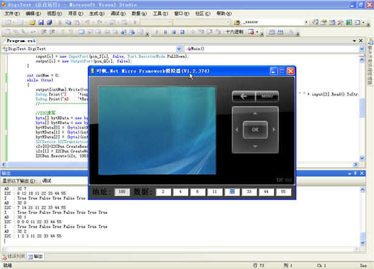Click the data field showing 2
Image resolution: width=374 pixels, height=269 pixels.
163,192
